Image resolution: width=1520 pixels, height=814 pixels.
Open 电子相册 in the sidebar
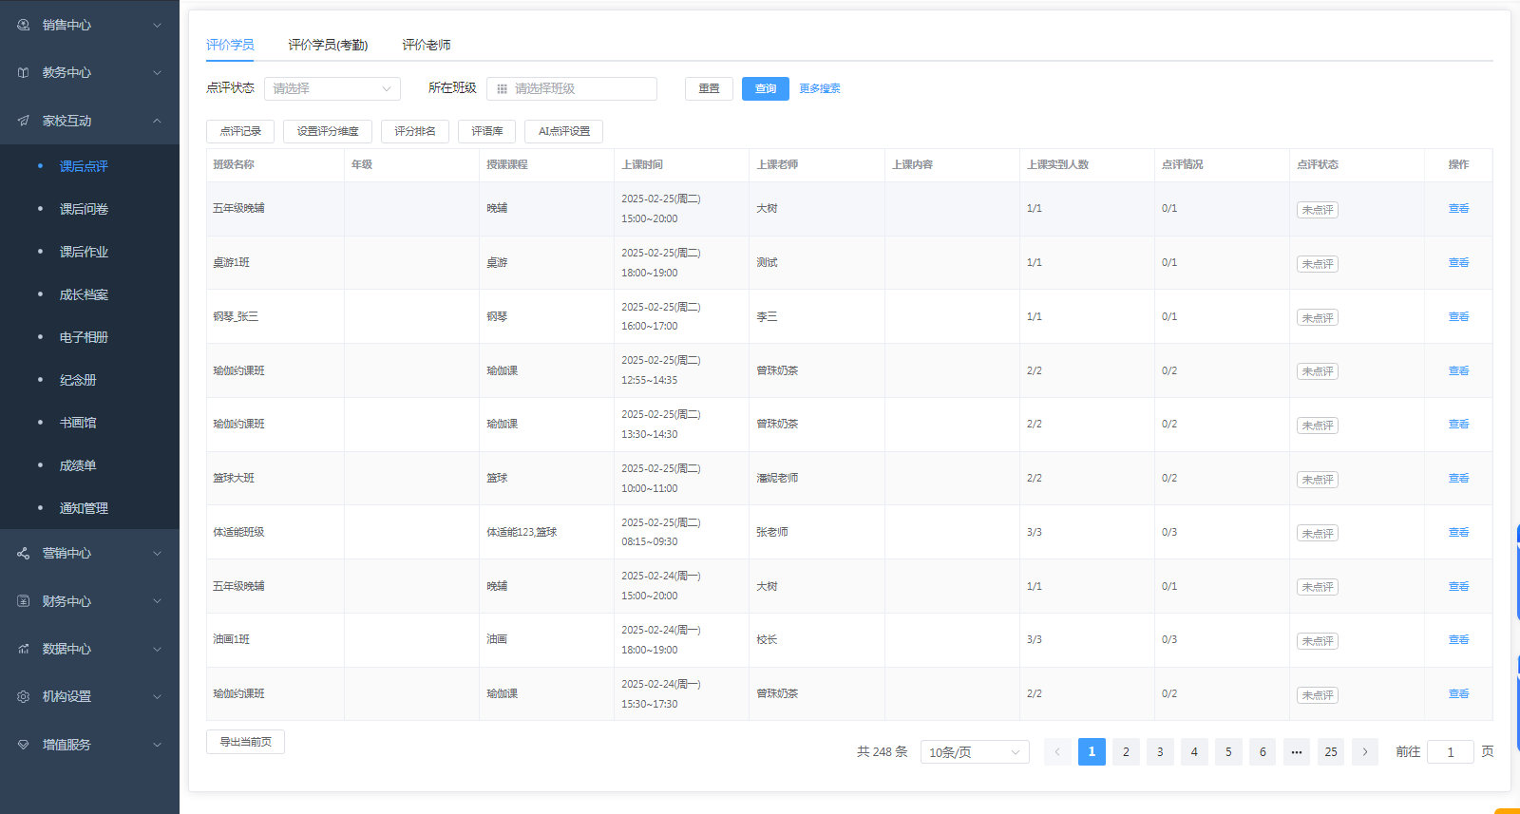[x=84, y=337]
